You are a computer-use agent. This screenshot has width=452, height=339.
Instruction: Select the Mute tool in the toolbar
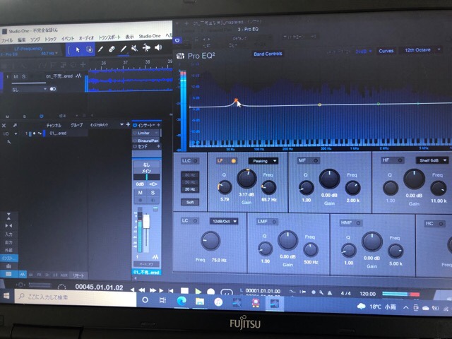click(x=134, y=48)
